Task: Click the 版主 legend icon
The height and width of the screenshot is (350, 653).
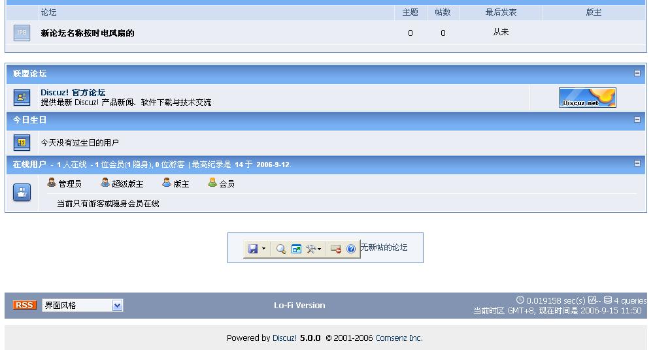Action: pos(167,182)
